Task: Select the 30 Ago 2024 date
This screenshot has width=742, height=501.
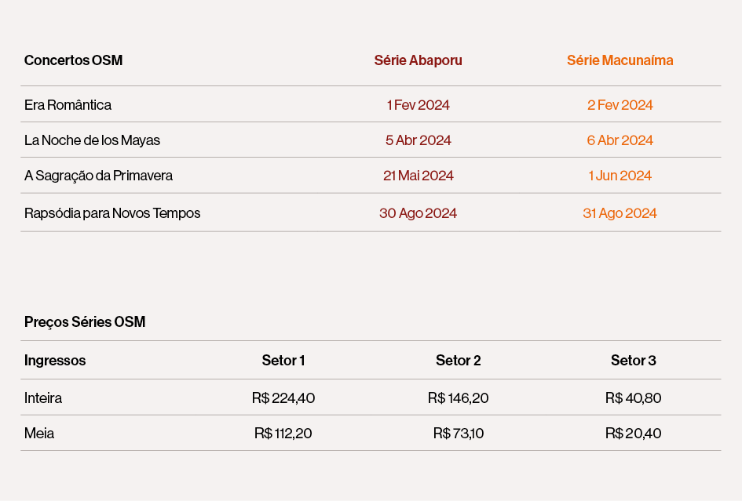Action: pyautogui.click(x=418, y=213)
